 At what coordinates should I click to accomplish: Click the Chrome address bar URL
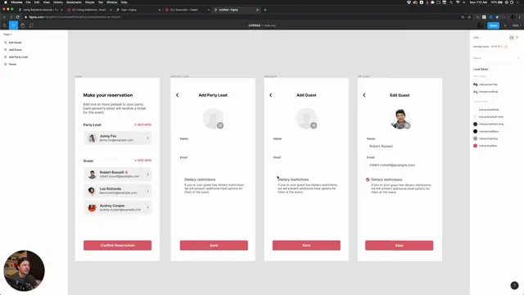tap(75, 17)
